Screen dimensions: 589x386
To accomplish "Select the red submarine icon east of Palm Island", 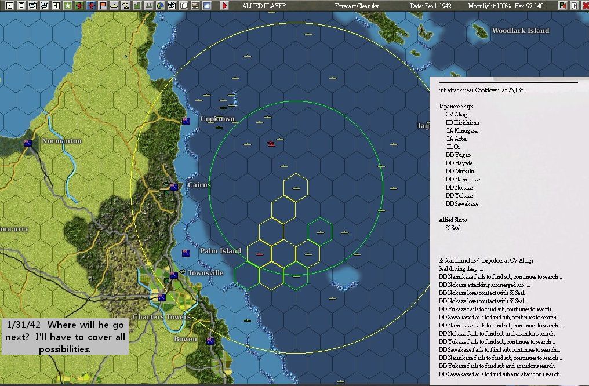I will click(259, 254).
